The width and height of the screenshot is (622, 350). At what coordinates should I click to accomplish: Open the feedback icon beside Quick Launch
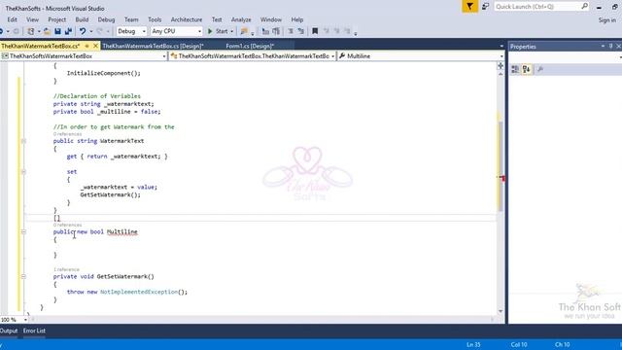486,7
